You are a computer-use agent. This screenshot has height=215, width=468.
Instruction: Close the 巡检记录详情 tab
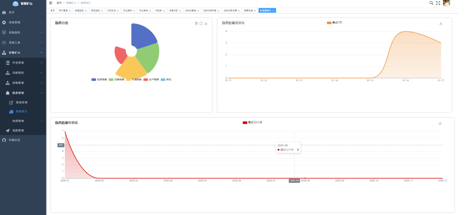pyautogui.click(x=239, y=10)
